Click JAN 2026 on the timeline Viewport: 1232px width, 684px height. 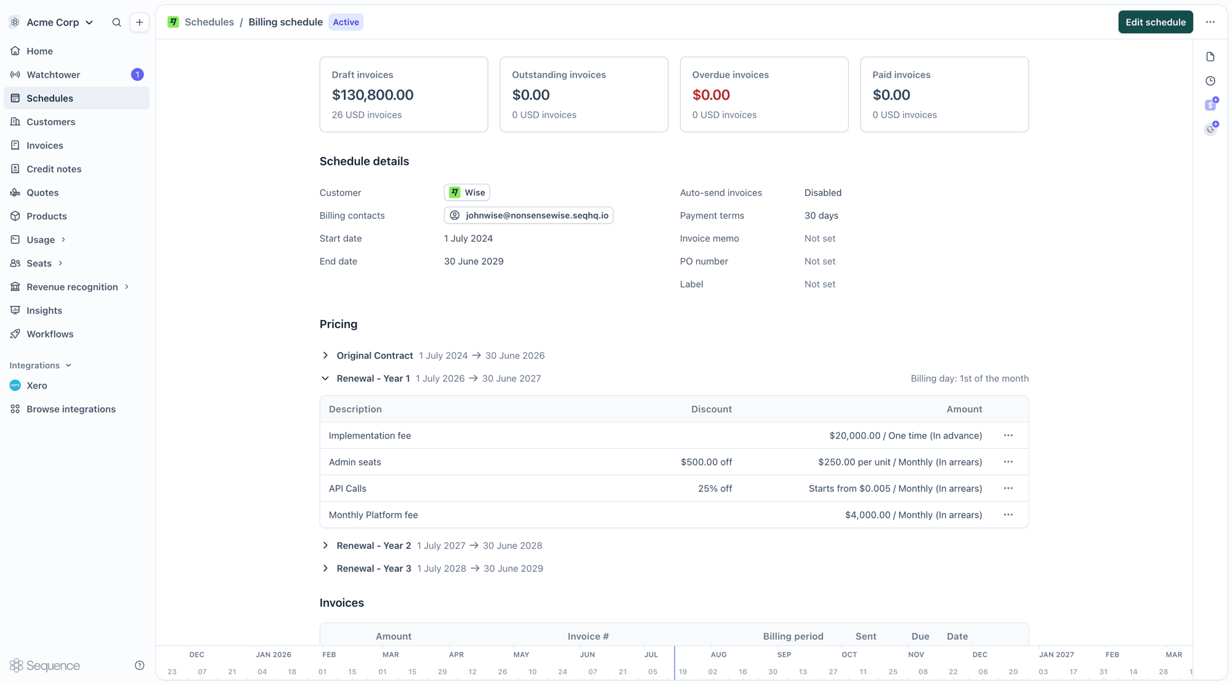point(274,655)
